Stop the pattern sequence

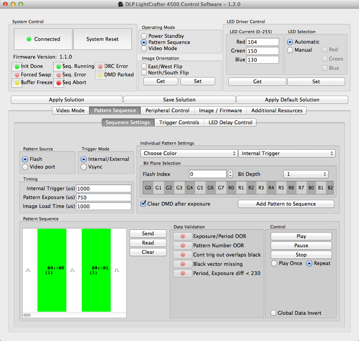click(x=301, y=255)
